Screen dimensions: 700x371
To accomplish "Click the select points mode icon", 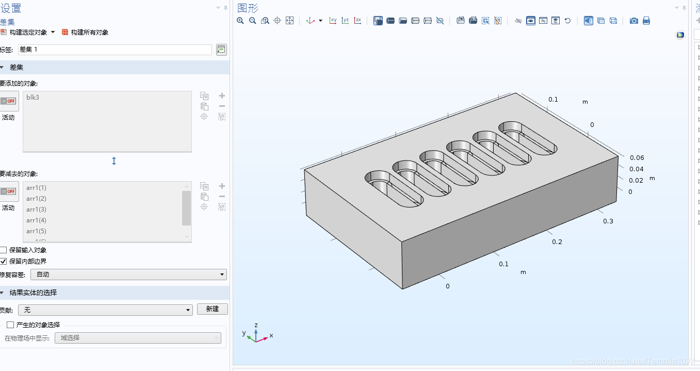I will tap(428, 21).
